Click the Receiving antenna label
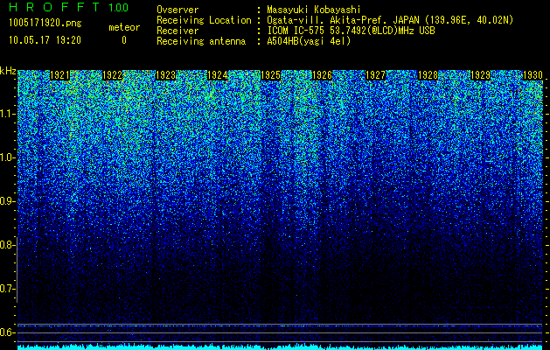This screenshot has height=350, width=550. tap(201, 41)
